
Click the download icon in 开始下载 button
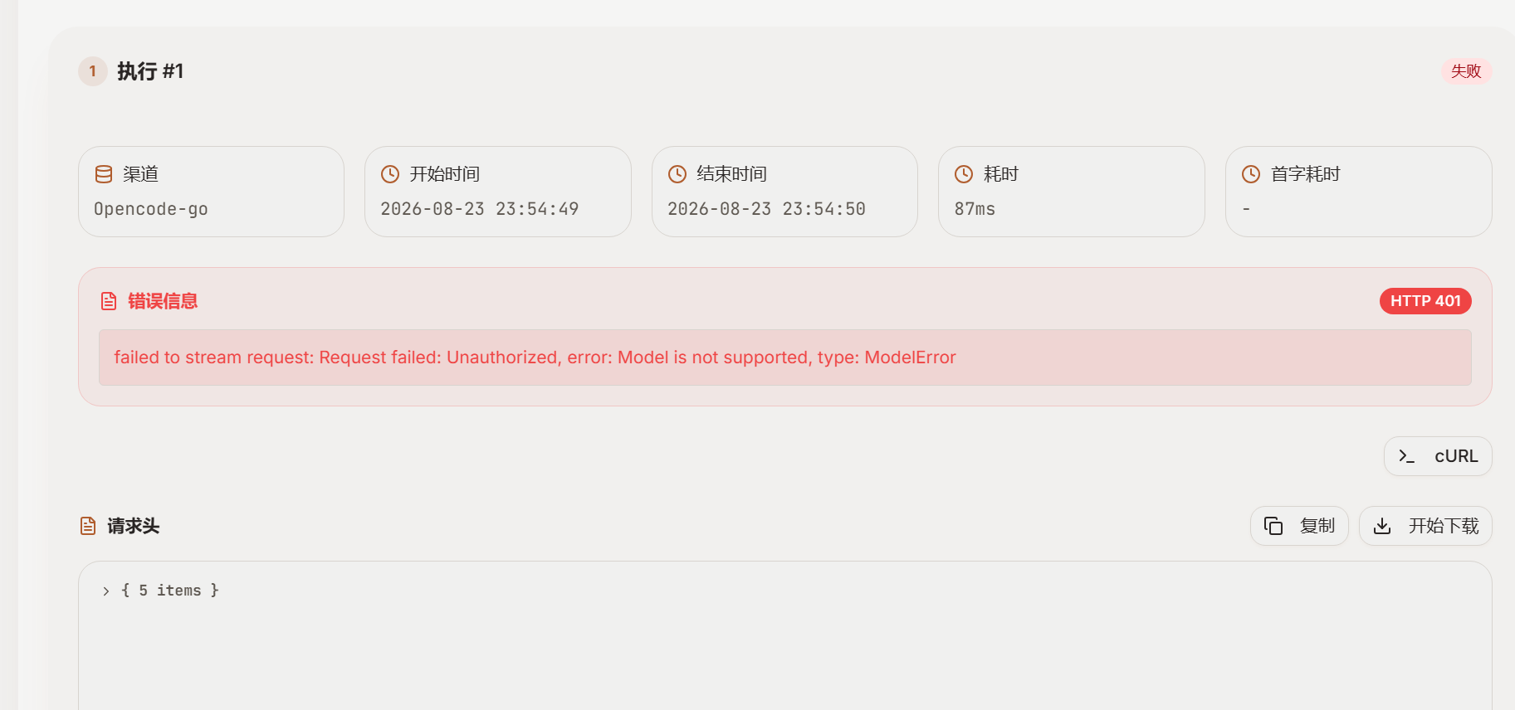coord(1382,526)
